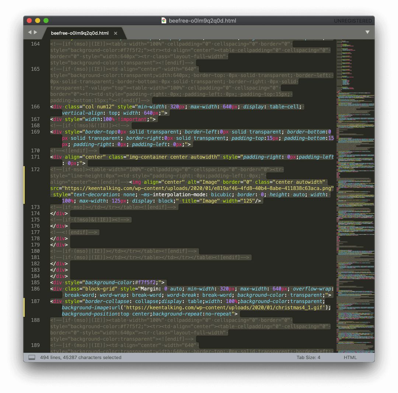Click the title="Image" attribute on line 172

click(201, 201)
